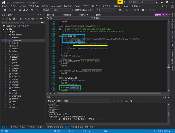175x133 pixels.
Task: Click the New Project toolbar icon
Action: (15, 10)
